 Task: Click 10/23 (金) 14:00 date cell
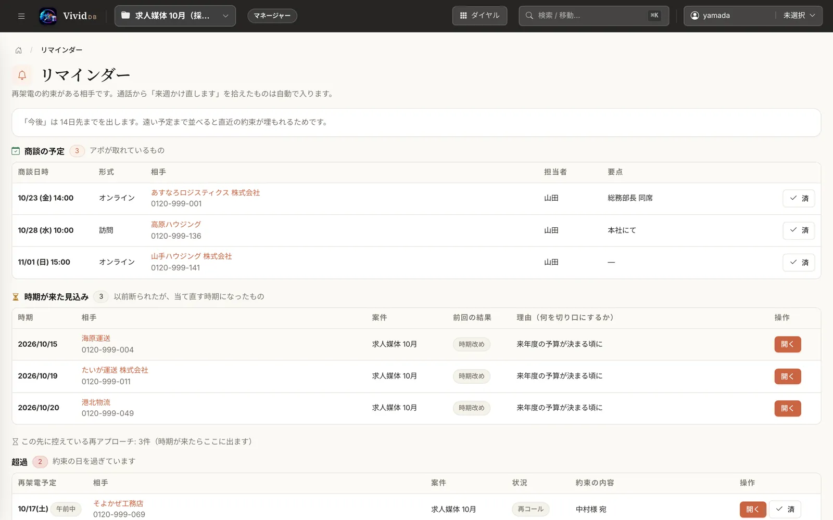46,198
